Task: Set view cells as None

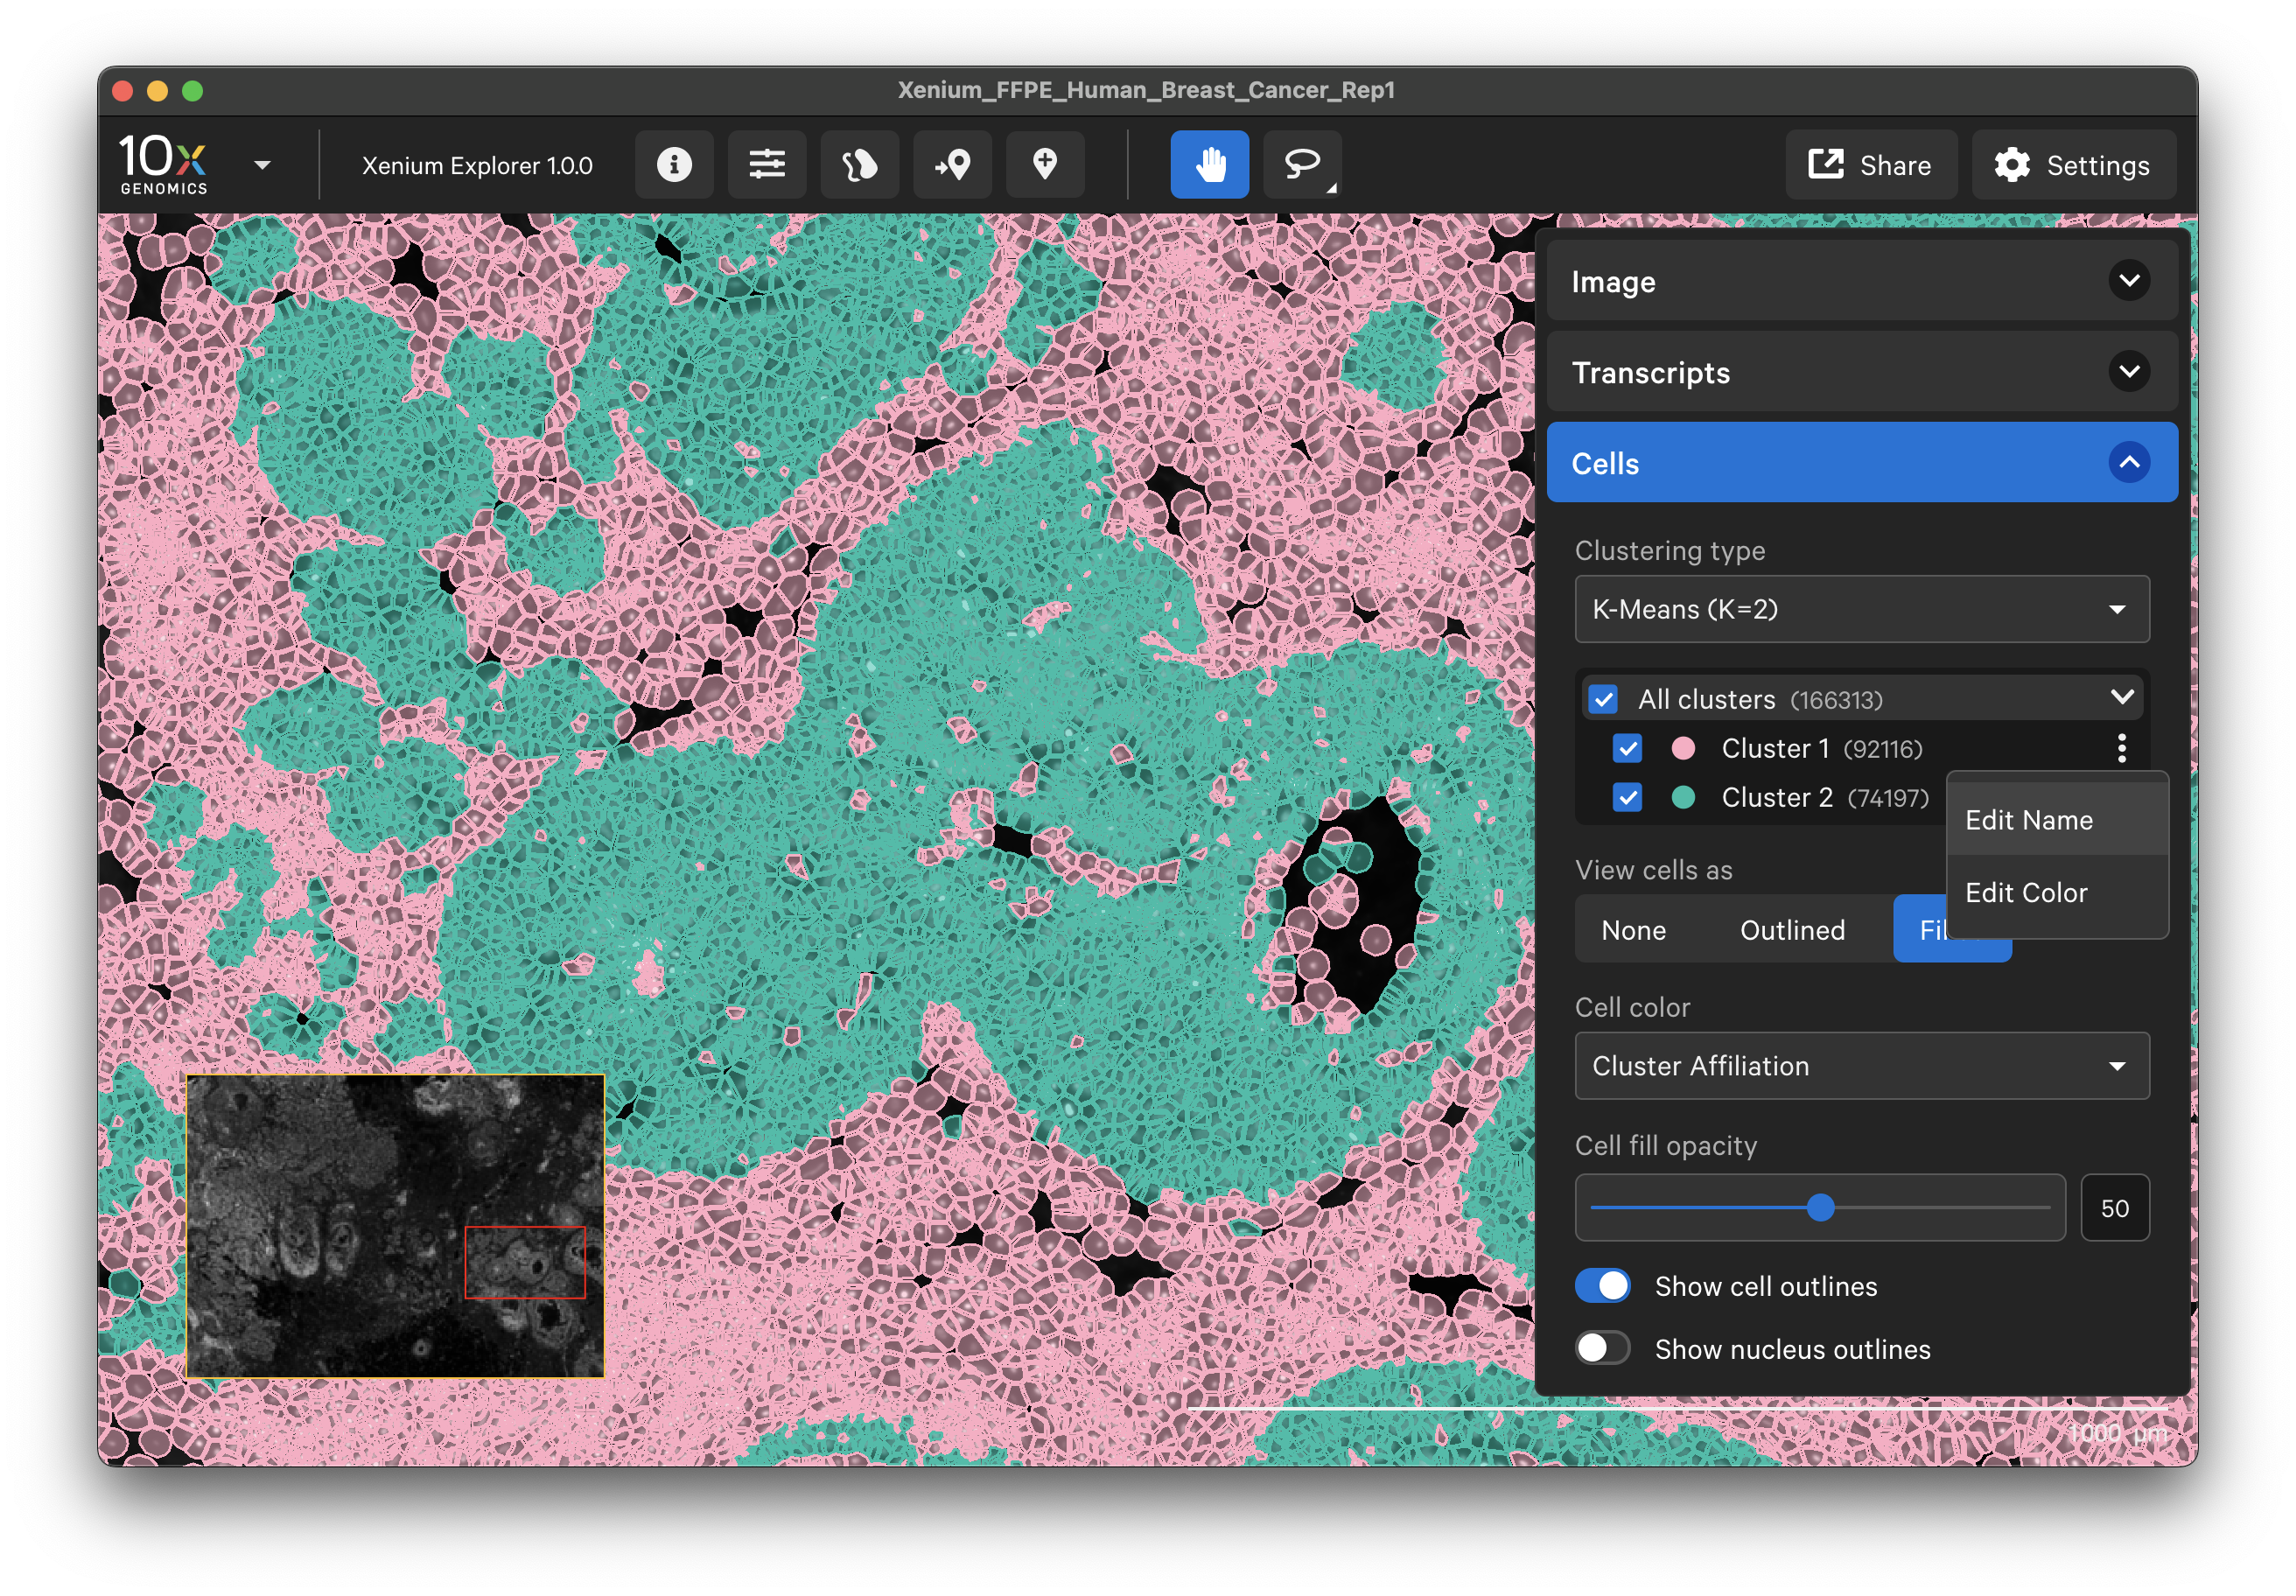Action: (x=1633, y=930)
